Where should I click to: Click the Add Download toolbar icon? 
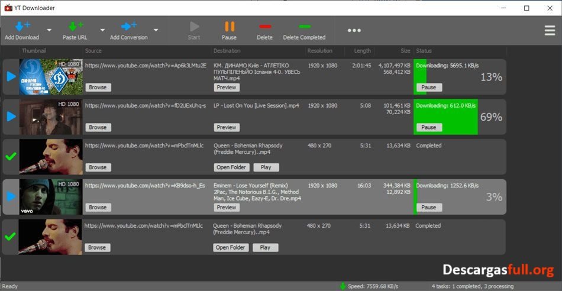(22, 26)
